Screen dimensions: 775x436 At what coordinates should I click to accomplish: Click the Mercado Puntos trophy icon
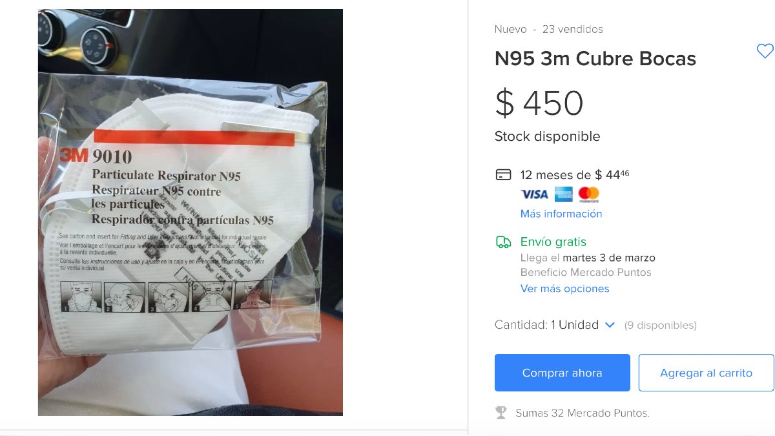pos(501,413)
